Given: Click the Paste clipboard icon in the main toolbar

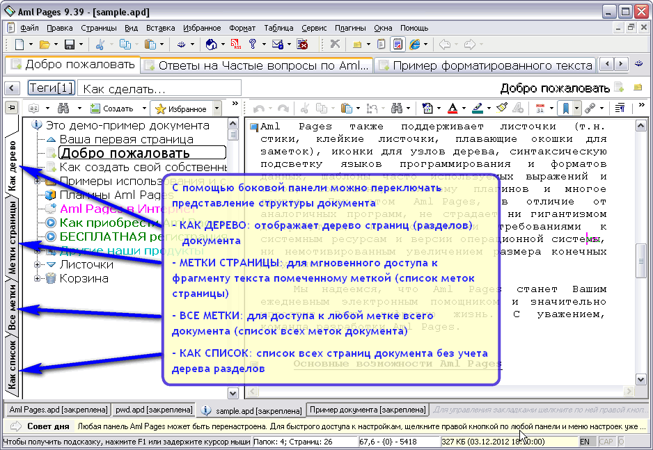Looking at the screenshot, I should (150, 44).
